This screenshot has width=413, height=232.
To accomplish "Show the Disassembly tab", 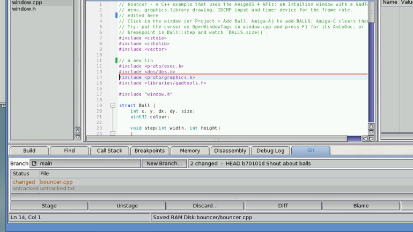I will [x=230, y=151].
